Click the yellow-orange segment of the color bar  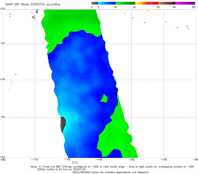[x=142, y=3]
